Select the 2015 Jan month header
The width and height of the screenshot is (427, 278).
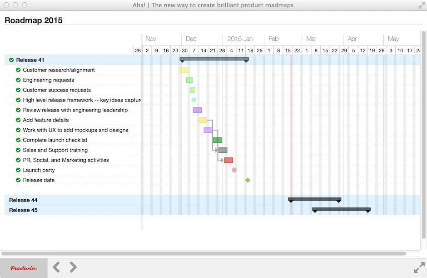[x=240, y=39]
